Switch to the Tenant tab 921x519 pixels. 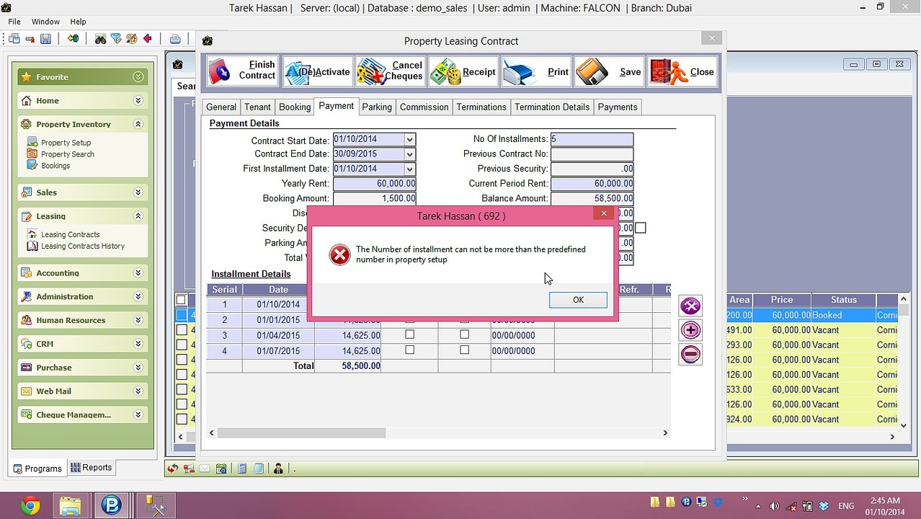pyautogui.click(x=257, y=107)
